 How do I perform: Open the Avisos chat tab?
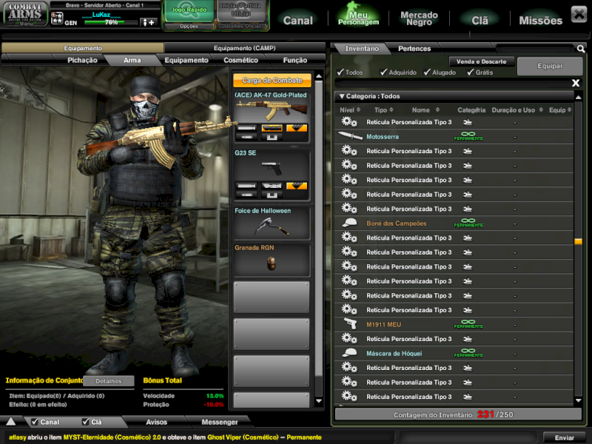click(x=156, y=422)
